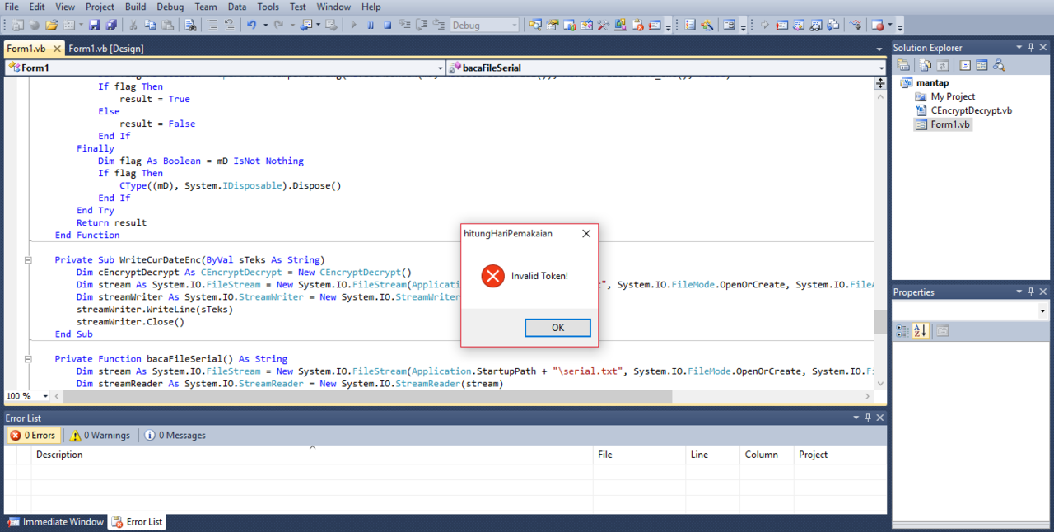Click the Redo arrow icon
This screenshot has width=1054, height=532.
click(278, 26)
